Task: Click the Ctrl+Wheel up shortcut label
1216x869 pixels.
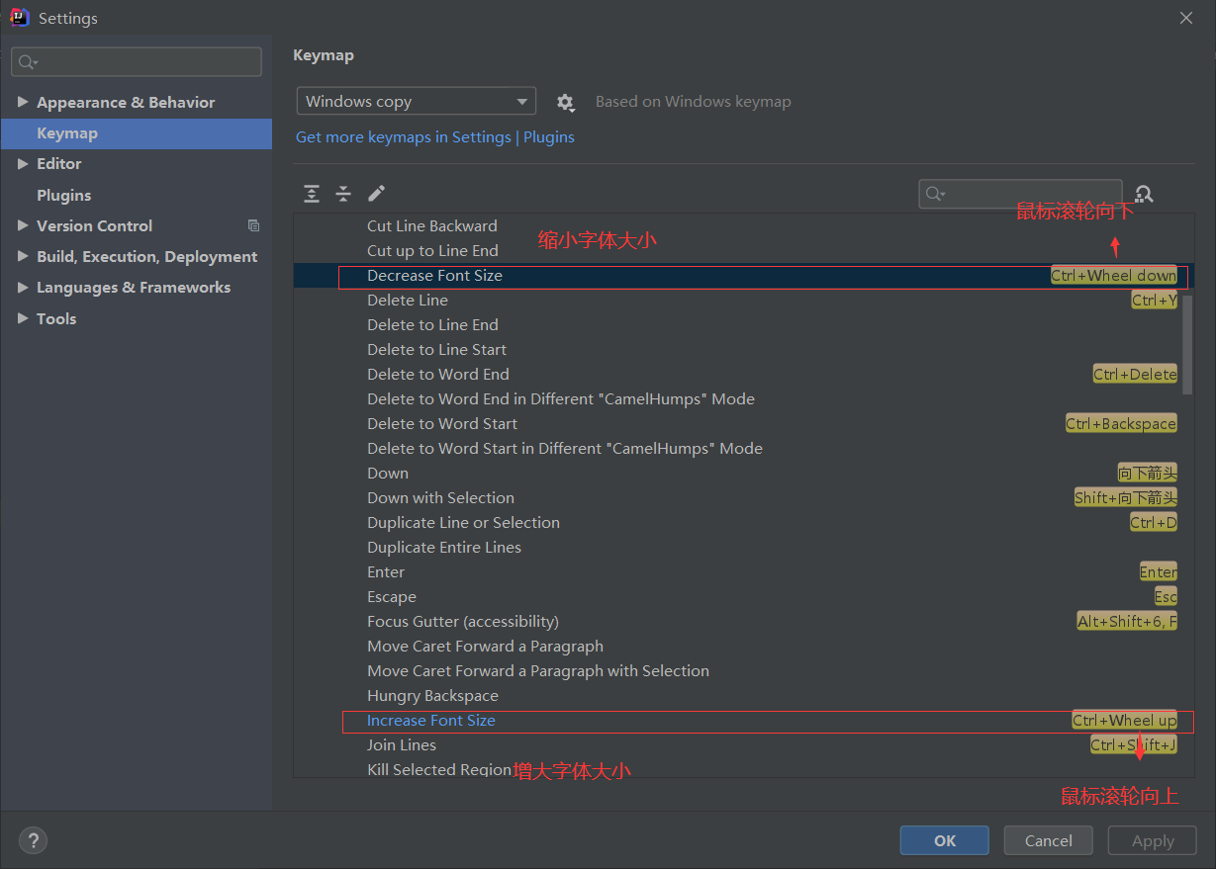Action: pos(1125,721)
